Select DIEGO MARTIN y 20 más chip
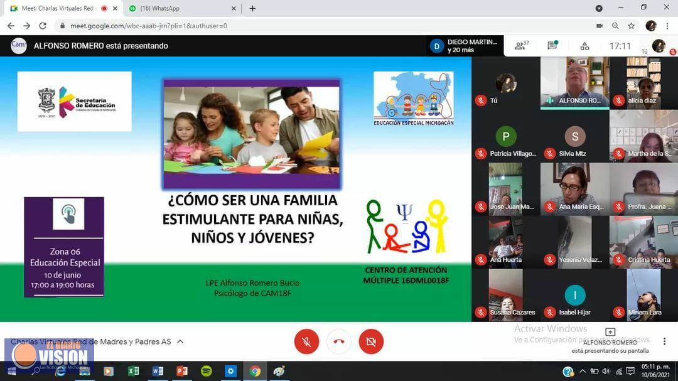This screenshot has width=678, height=381. 465,46
